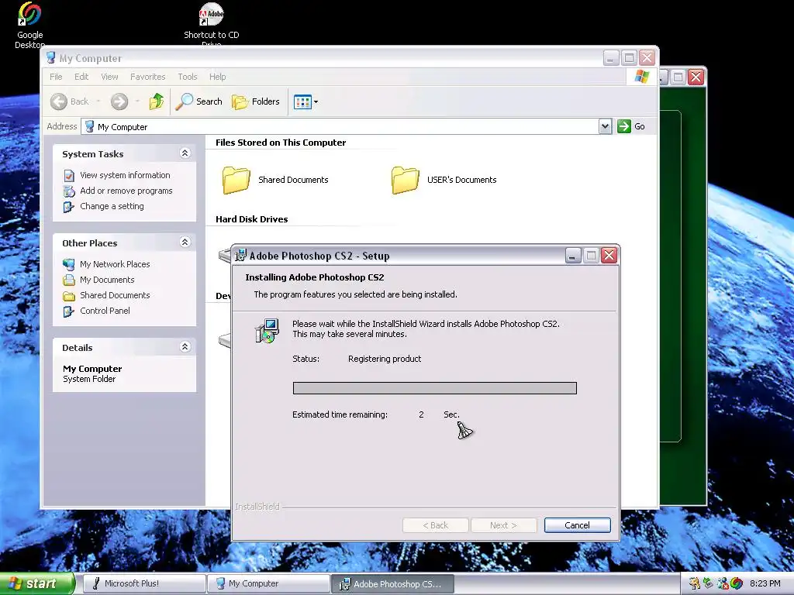Close the Adobe Photoshop CS2 Setup window

pyautogui.click(x=609, y=256)
